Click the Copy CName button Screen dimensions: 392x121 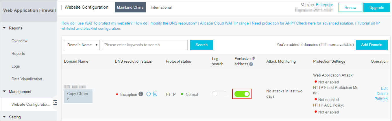click(78, 96)
